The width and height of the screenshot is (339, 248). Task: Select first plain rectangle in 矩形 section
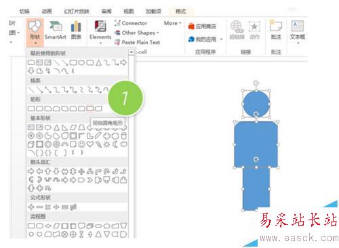tap(31, 108)
